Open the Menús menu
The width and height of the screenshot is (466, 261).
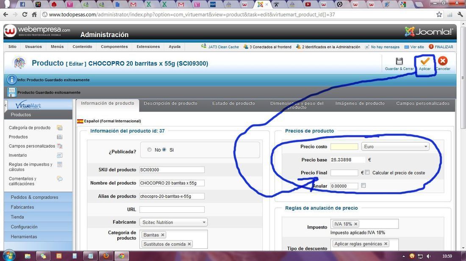[57, 46]
